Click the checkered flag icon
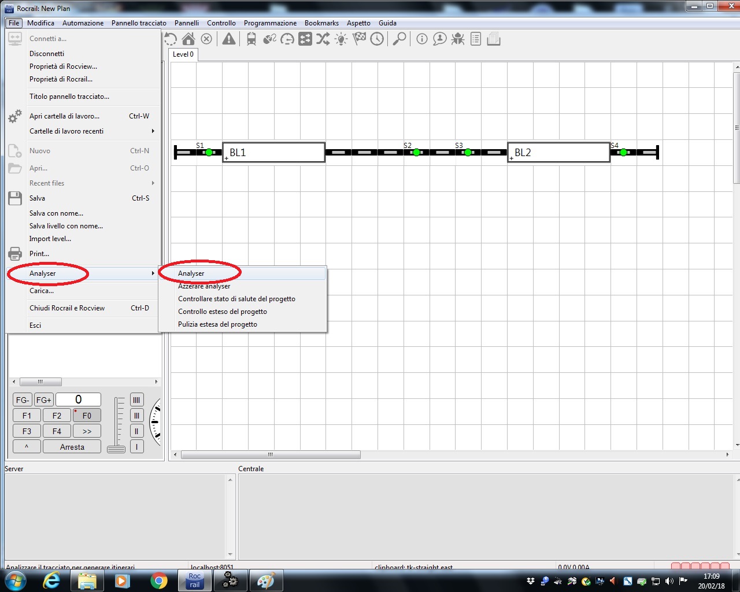This screenshot has height=592, width=740. (360, 39)
